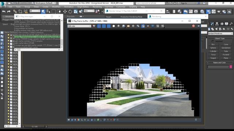
Task: Create a Pyramid primitive
Action: point(226,55)
